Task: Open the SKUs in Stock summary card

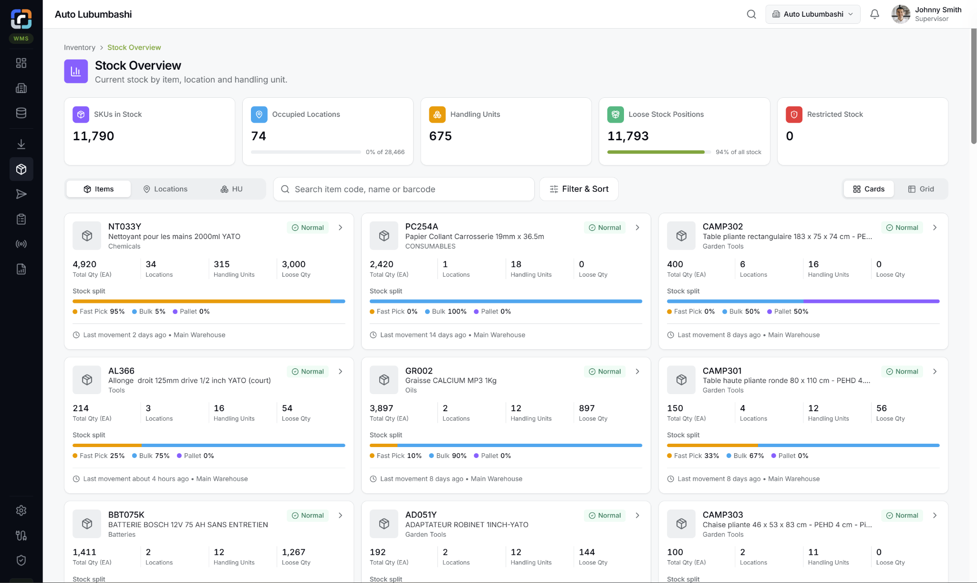Action: coord(149,132)
